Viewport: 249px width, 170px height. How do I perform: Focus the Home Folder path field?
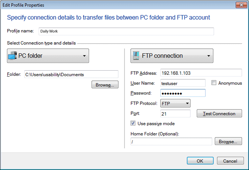point(171,142)
